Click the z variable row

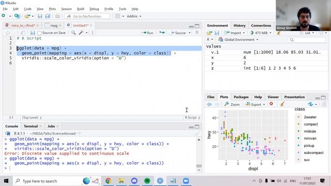point(266,68)
